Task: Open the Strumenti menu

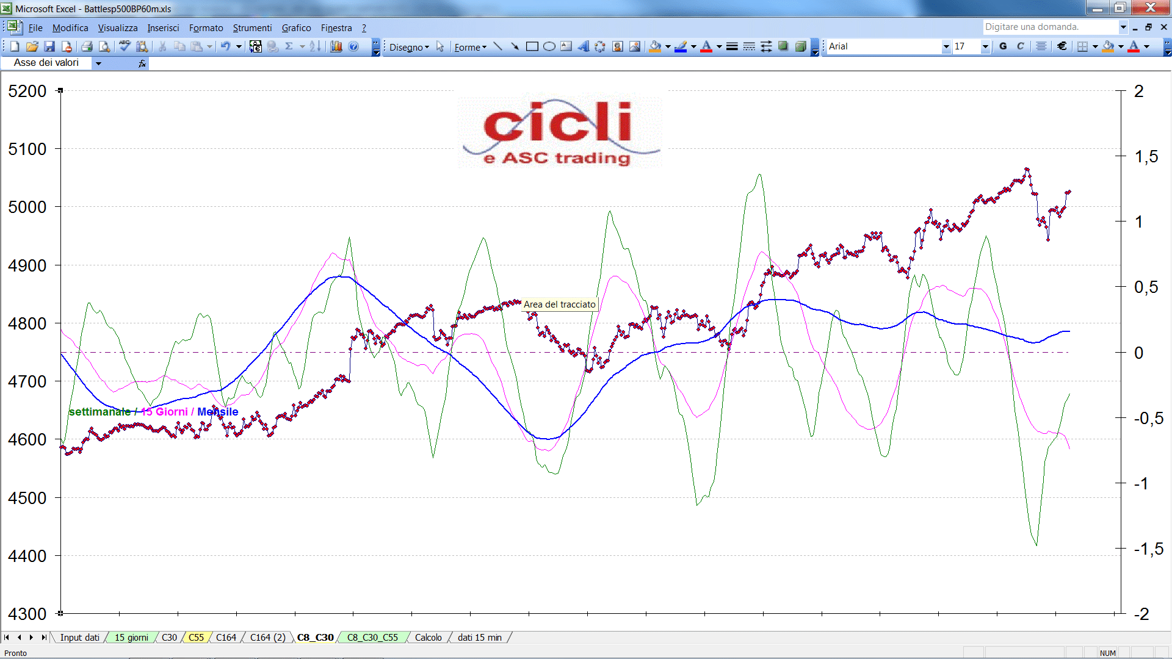Action: coord(252,28)
